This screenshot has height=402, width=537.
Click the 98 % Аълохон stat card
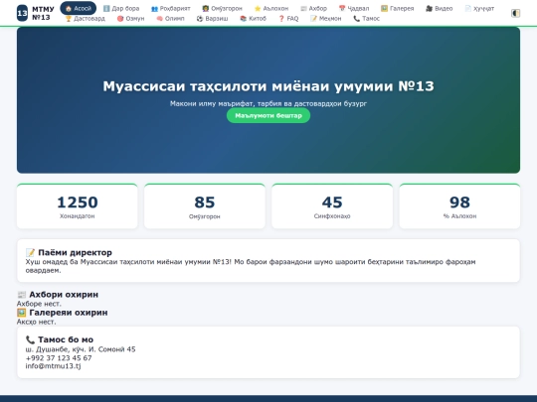click(459, 206)
